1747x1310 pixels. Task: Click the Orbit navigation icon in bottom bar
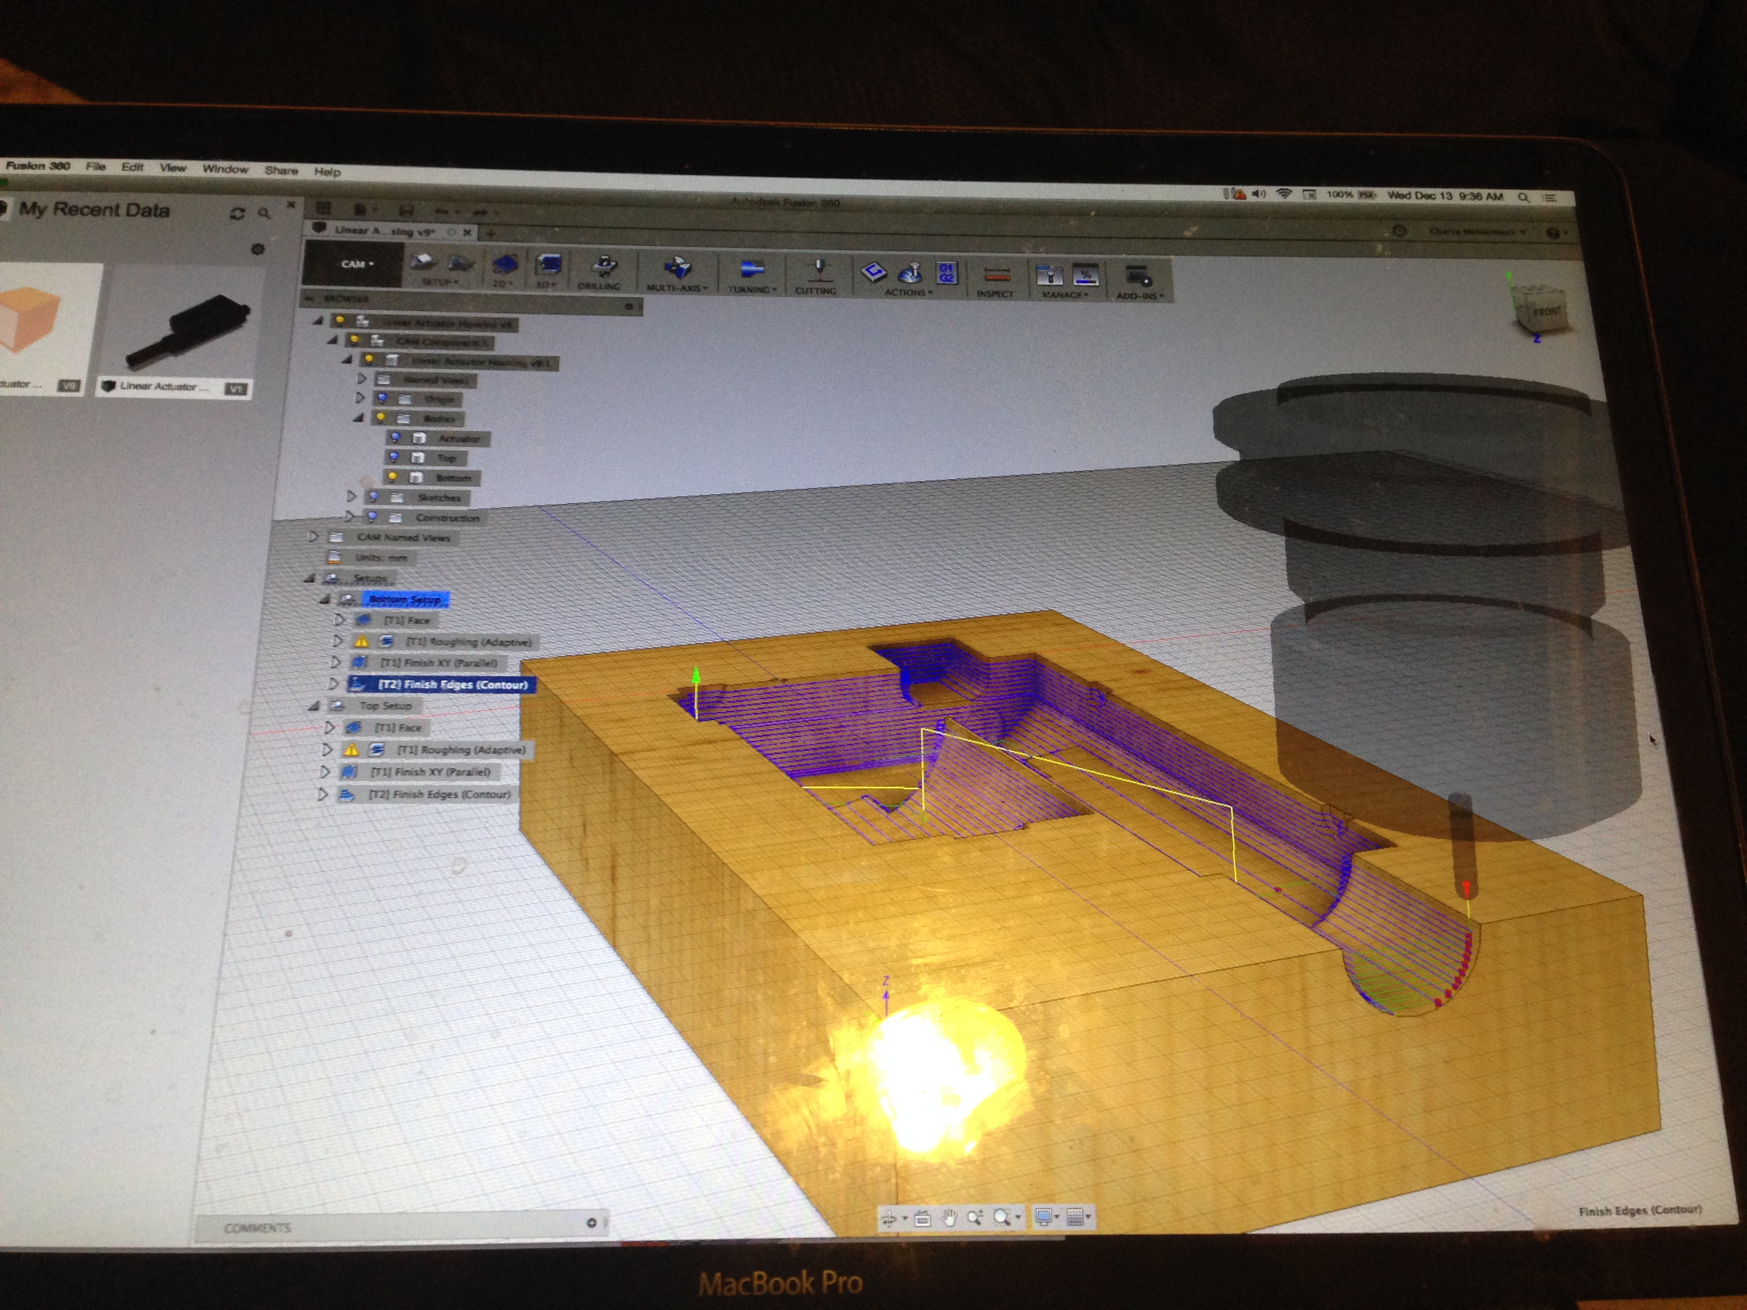coord(888,1218)
